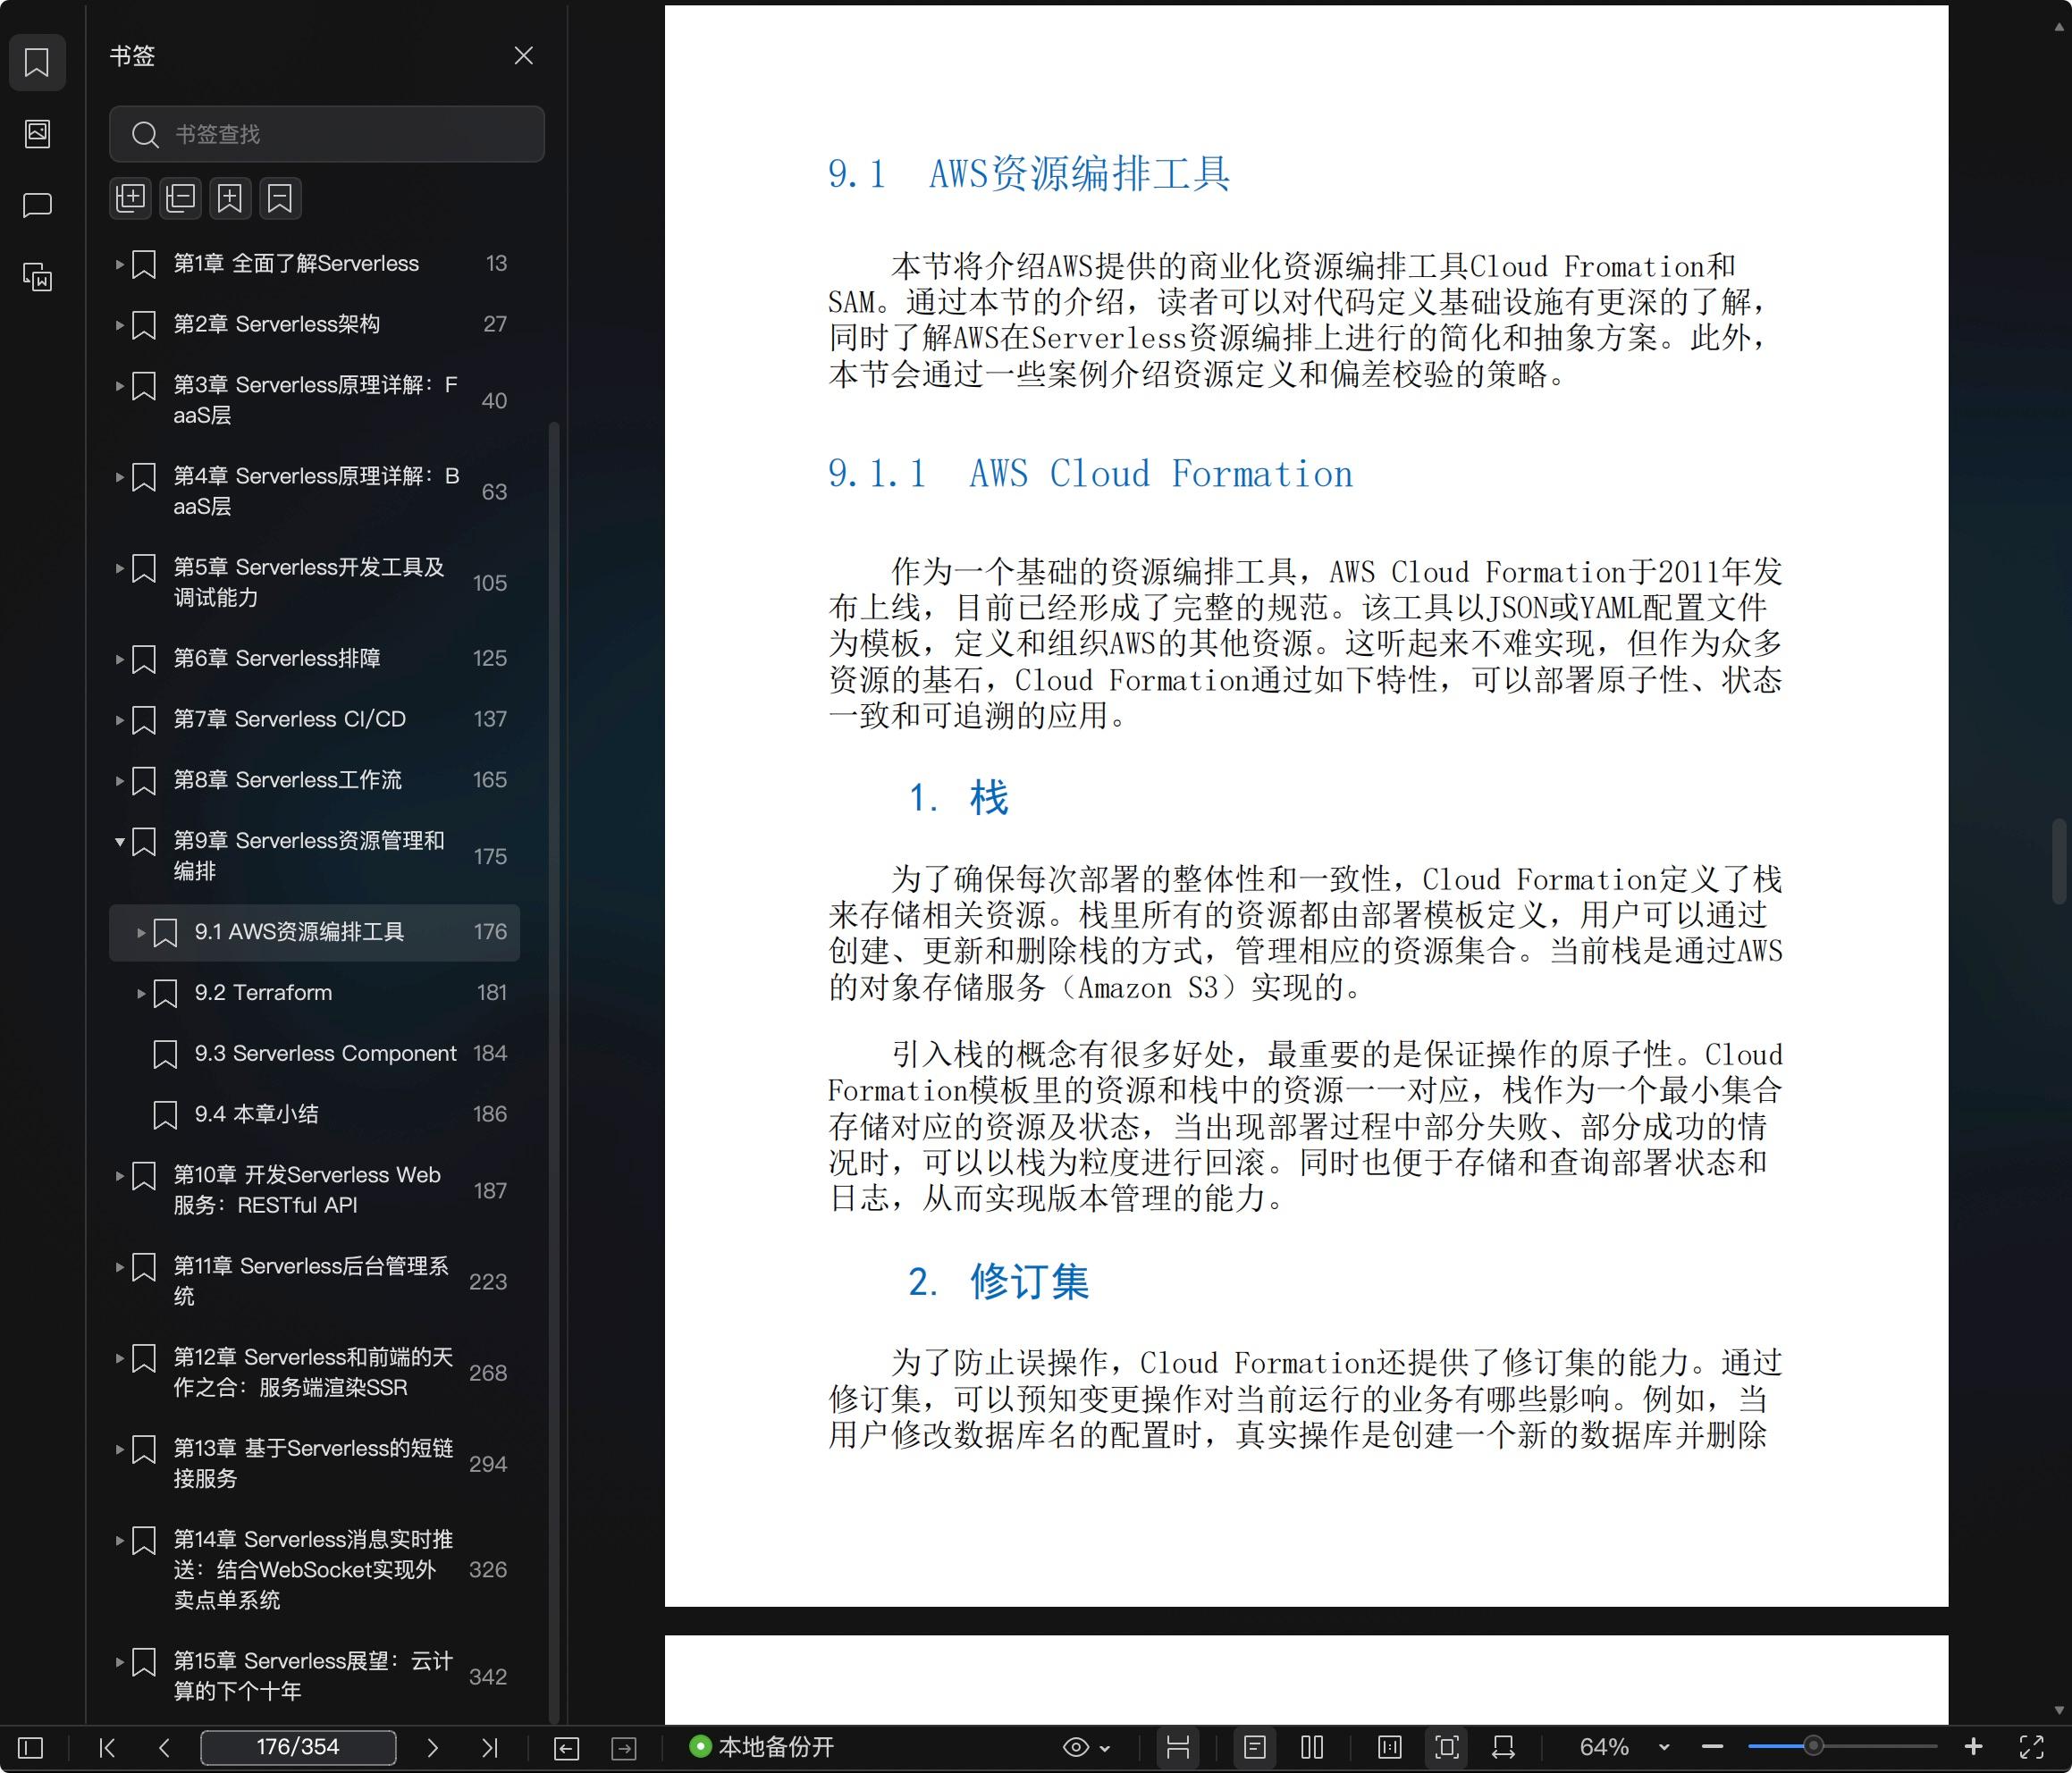
Task: Open 第8章 Serverless工作流 bookmark
Action: tap(288, 779)
